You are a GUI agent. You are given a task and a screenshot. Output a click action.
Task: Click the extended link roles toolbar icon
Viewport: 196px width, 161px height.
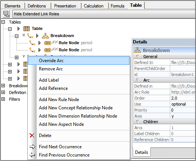tap(6, 14)
